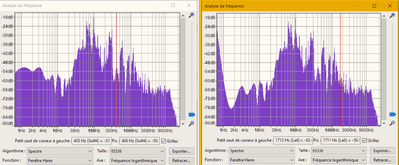
Task: Expand the Fonction dropdown in the right window
Action: (262, 160)
